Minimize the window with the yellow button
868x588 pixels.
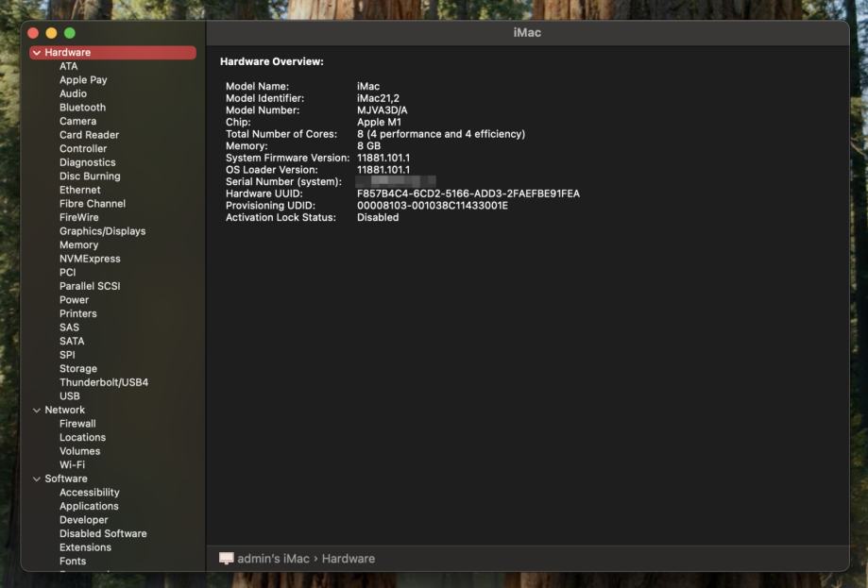click(52, 33)
